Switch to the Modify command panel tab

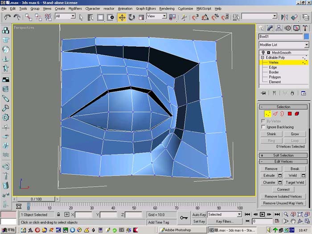tap(270, 28)
